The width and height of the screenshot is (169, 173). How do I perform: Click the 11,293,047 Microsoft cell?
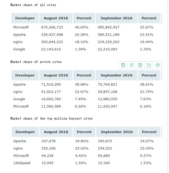(x=107, y=106)
